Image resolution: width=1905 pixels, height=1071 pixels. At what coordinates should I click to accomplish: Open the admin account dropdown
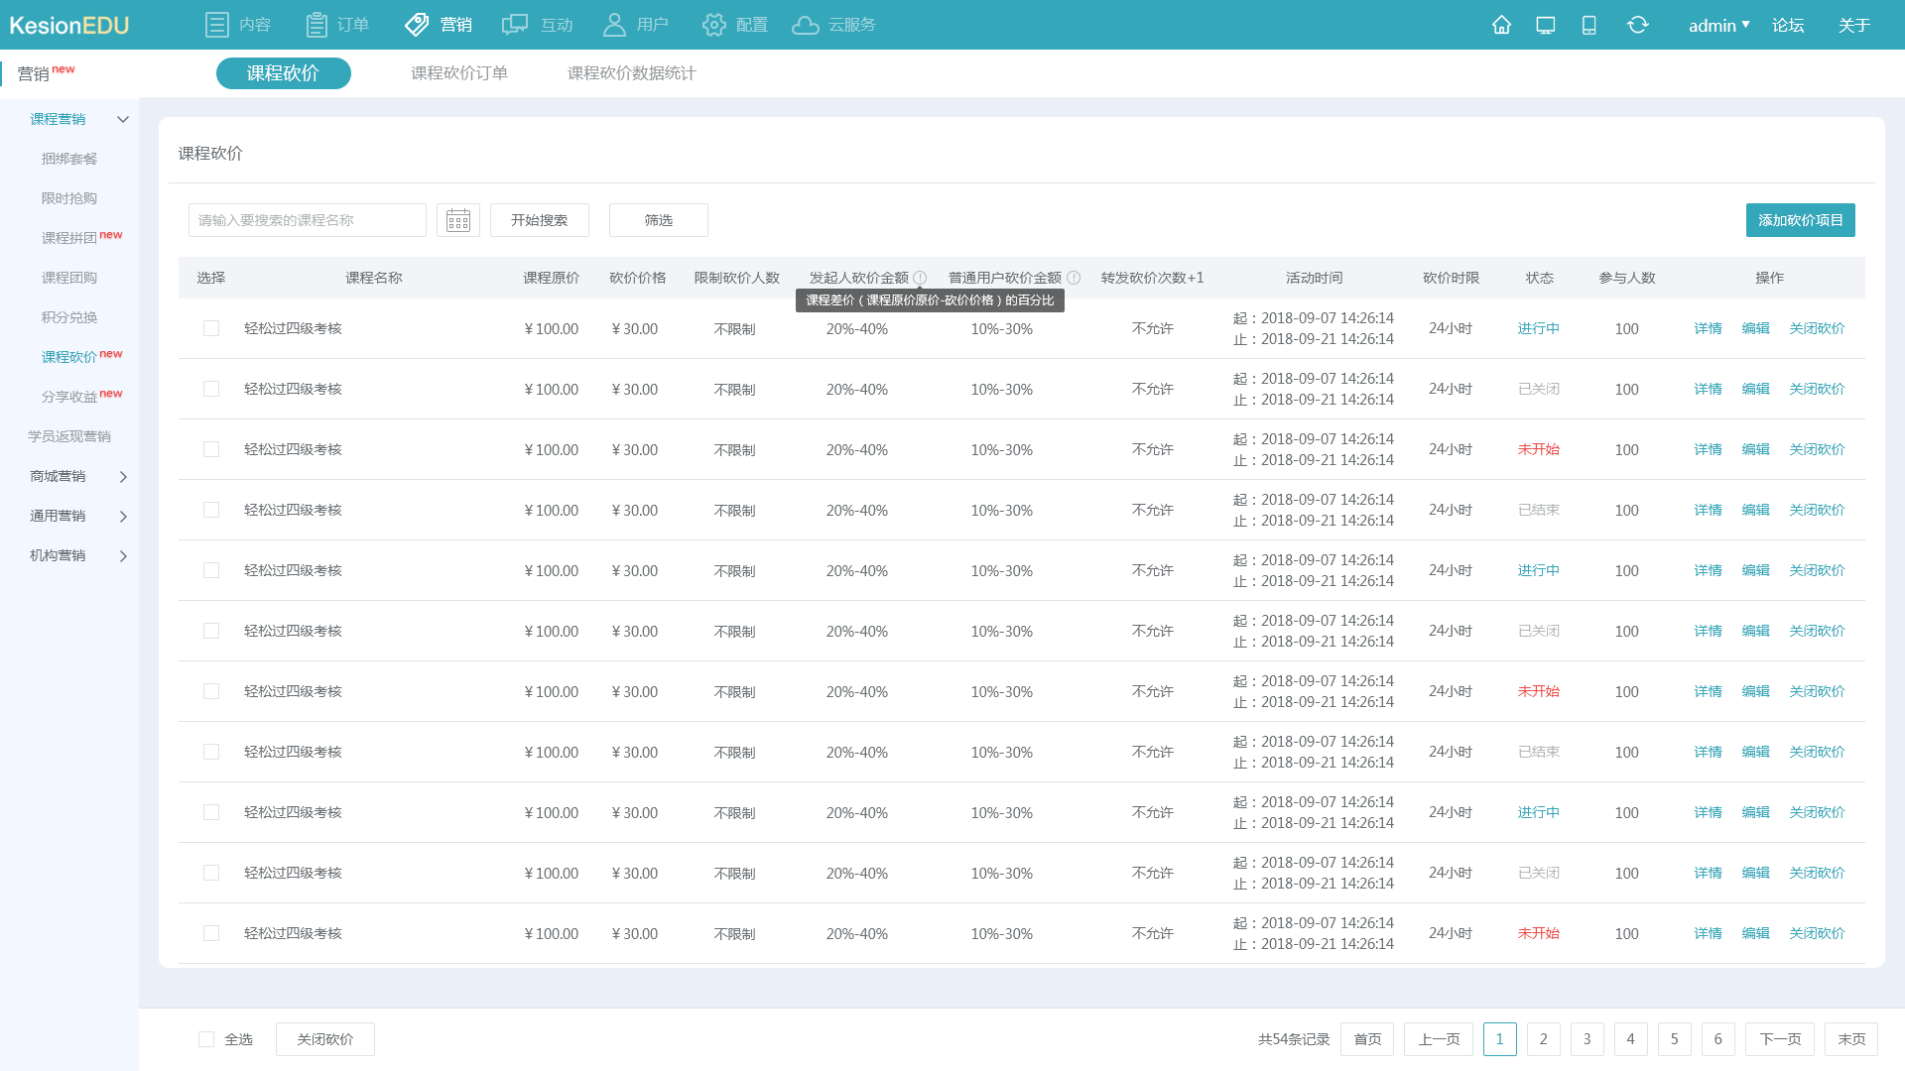pyautogui.click(x=1718, y=25)
